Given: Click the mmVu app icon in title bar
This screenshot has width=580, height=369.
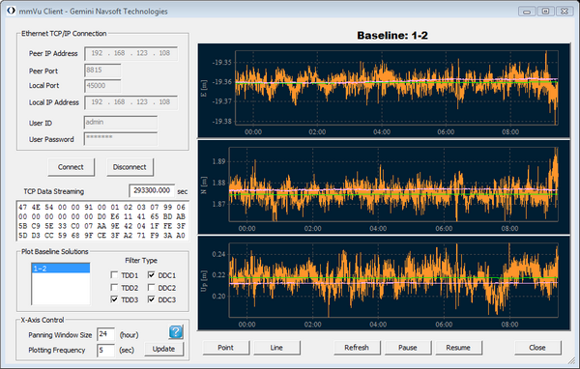Looking at the screenshot, I should click(11, 11).
